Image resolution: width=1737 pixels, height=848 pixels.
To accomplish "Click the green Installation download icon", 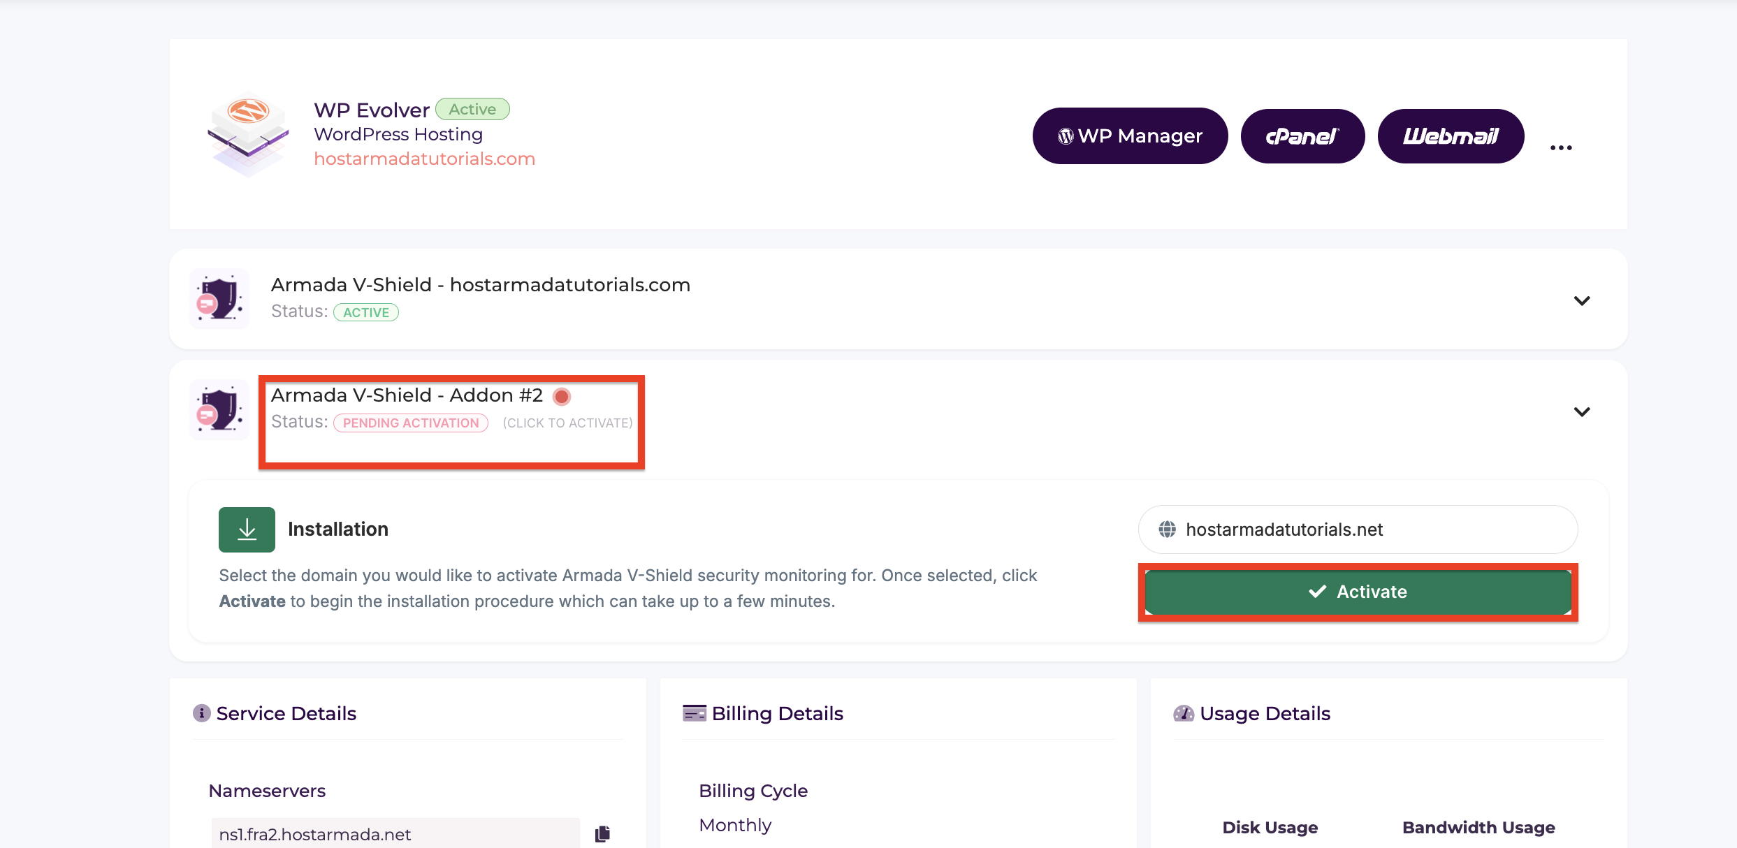I will [247, 529].
